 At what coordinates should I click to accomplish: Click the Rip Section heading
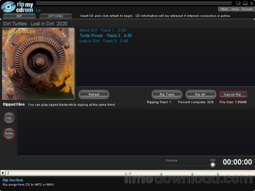pos(13,180)
